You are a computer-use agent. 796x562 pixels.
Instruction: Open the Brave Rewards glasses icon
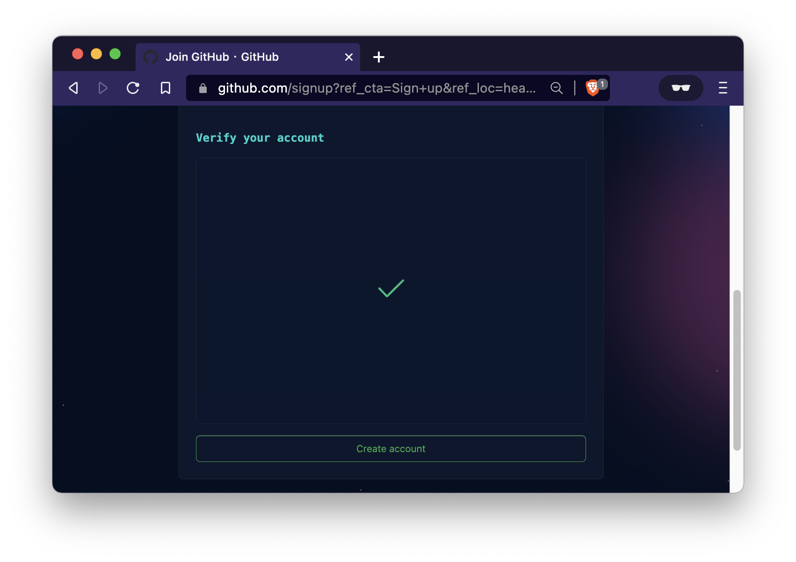pyautogui.click(x=680, y=88)
